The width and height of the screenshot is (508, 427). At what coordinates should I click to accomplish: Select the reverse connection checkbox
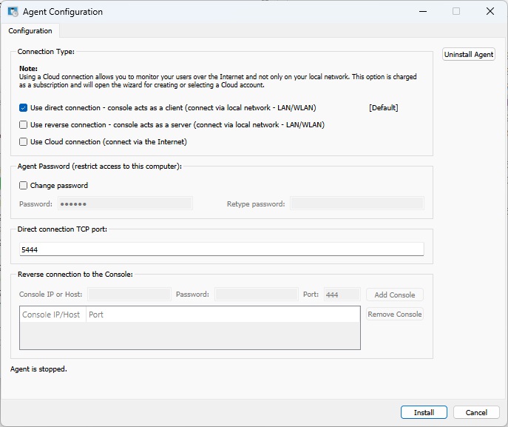(x=24, y=125)
